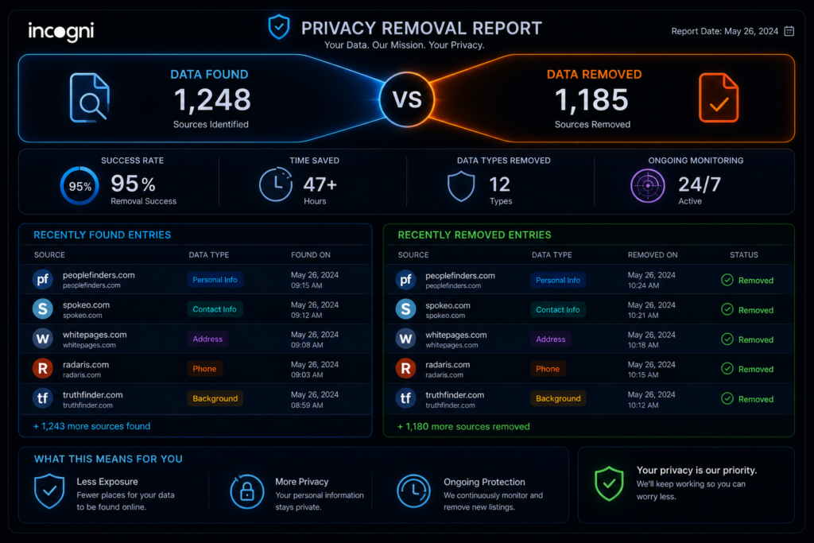Click the Time Saved clock icon
Image resolution: width=814 pixels, height=543 pixels.
click(x=276, y=184)
